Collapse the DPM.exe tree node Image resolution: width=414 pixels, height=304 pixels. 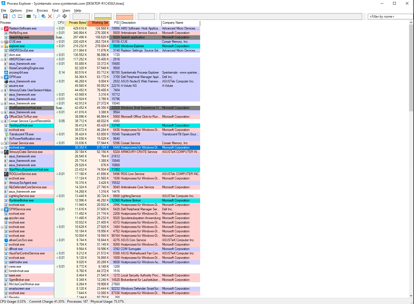click(x=2, y=77)
